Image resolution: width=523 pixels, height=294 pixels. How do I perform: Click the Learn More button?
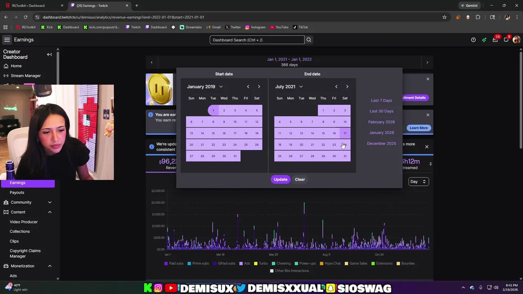point(418,128)
